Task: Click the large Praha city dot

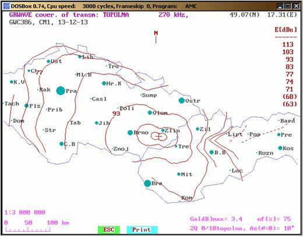Action: tap(61, 91)
